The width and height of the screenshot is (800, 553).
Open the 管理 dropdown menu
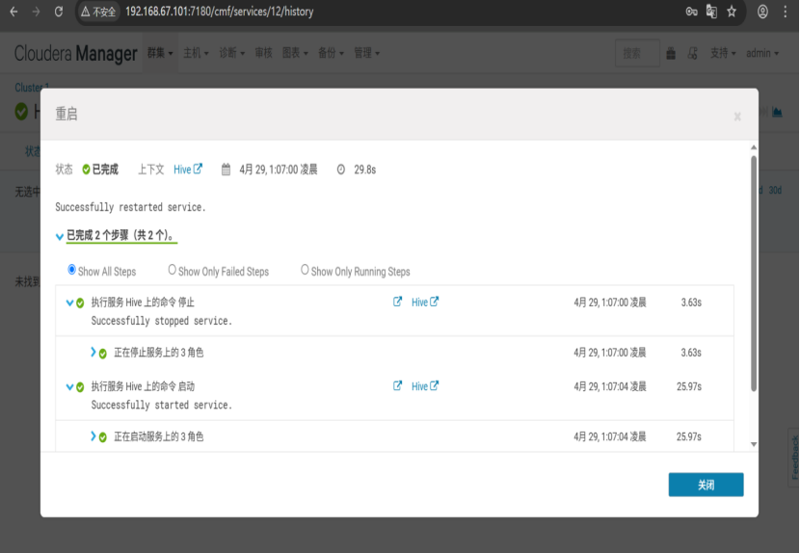tap(367, 53)
